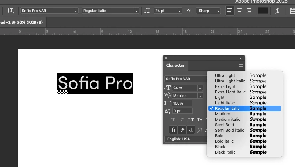The width and height of the screenshot is (295, 167).
Task: Choose Medium font style
Action: (x=245, y=114)
